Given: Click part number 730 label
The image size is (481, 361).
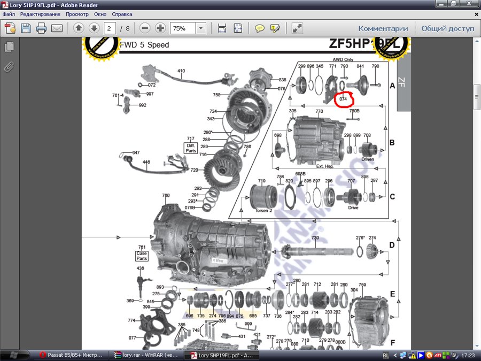Looking at the screenshot, I should (315, 237).
